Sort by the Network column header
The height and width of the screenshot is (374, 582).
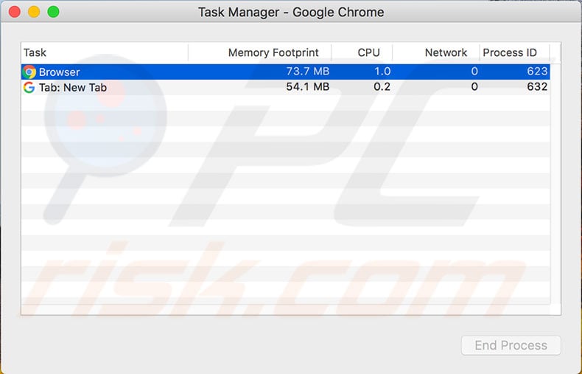point(435,52)
